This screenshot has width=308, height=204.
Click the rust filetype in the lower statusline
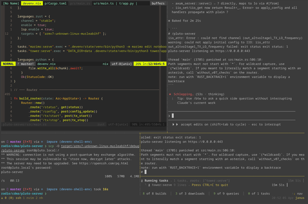(x=101, y=124)
